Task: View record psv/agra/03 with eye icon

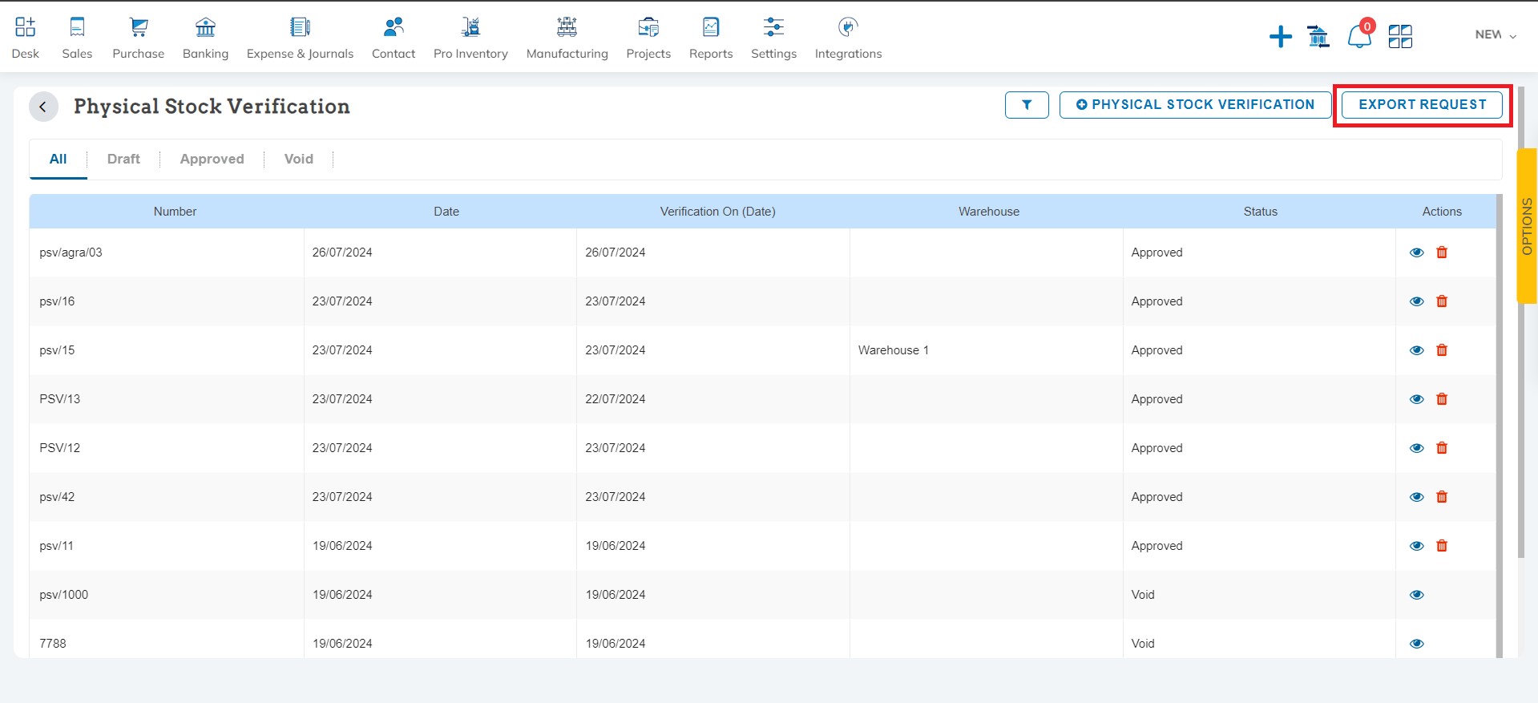Action: click(x=1417, y=253)
